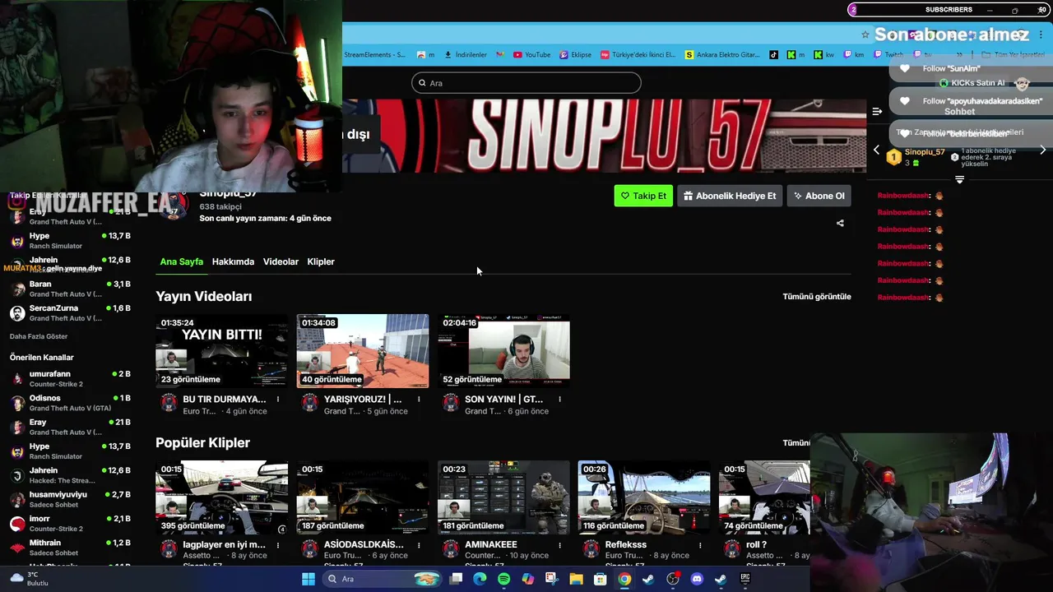Image resolution: width=1053 pixels, height=592 pixels.
Task: Open Baran followed channel
Action: [70, 289]
